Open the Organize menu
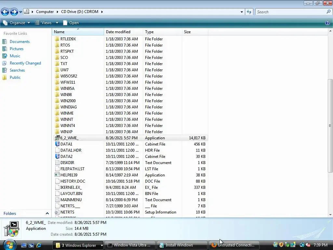333x250 pixels. (x=17, y=23)
